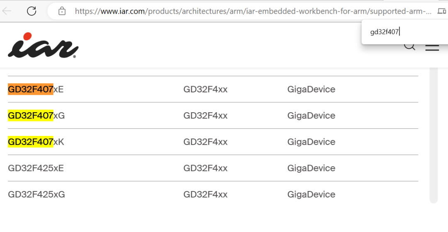Viewport: 448px width, 232px height.
Task: Click the GD32F425xG device name
Action: tap(37, 194)
